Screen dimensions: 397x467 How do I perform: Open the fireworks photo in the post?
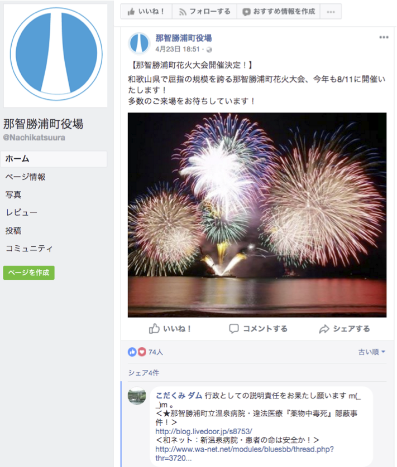pos(257,215)
